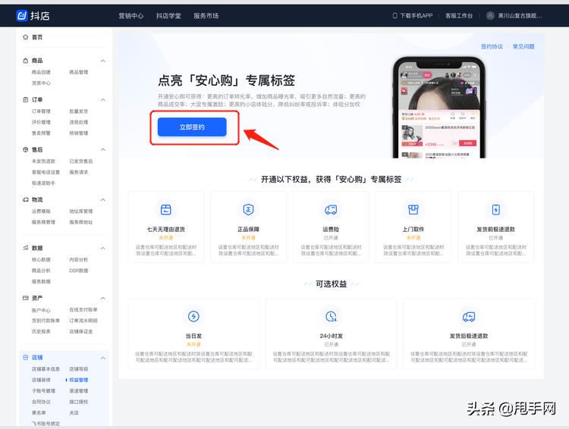The width and height of the screenshot is (569, 429).
Task: Open 订单管理 in the sidebar
Action: coord(41,111)
